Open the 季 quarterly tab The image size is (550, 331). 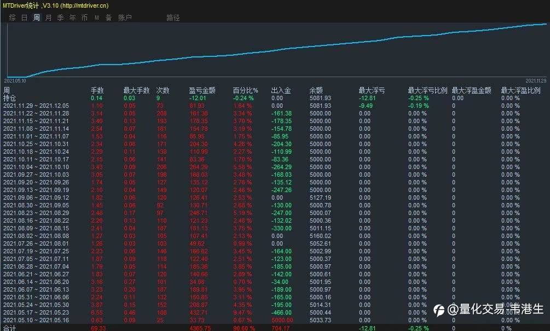click(60, 18)
